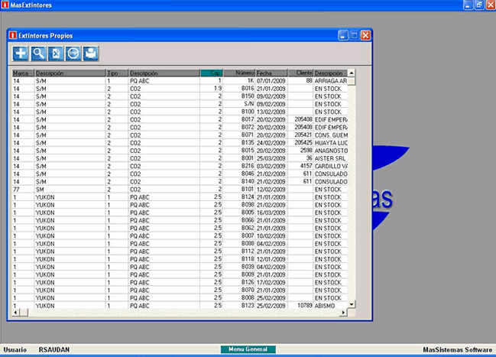496x357 pixels.
Task: Click the HUAYTA LUC description cell
Action: tap(331, 143)
